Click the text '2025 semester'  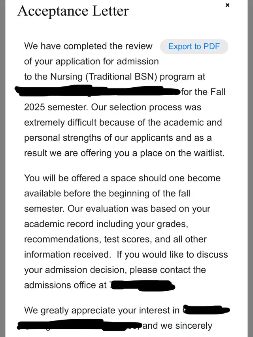[56, 107]
